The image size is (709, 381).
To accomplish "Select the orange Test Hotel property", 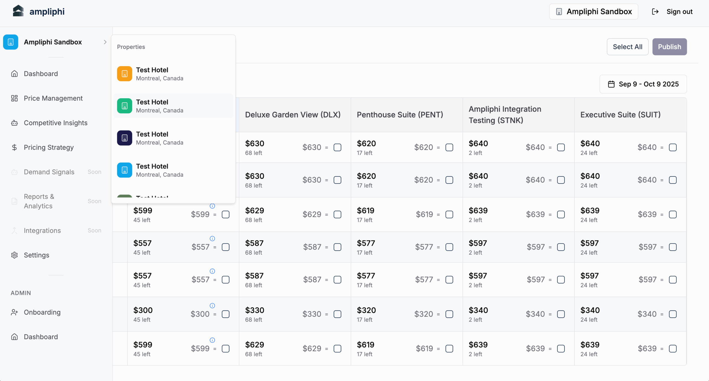I will pos(173,74).
